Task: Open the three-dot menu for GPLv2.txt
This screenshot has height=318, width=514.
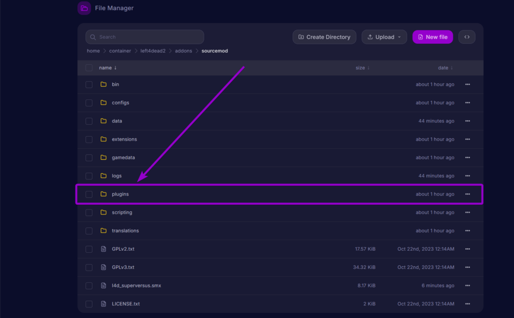Action: click(467, 249)
